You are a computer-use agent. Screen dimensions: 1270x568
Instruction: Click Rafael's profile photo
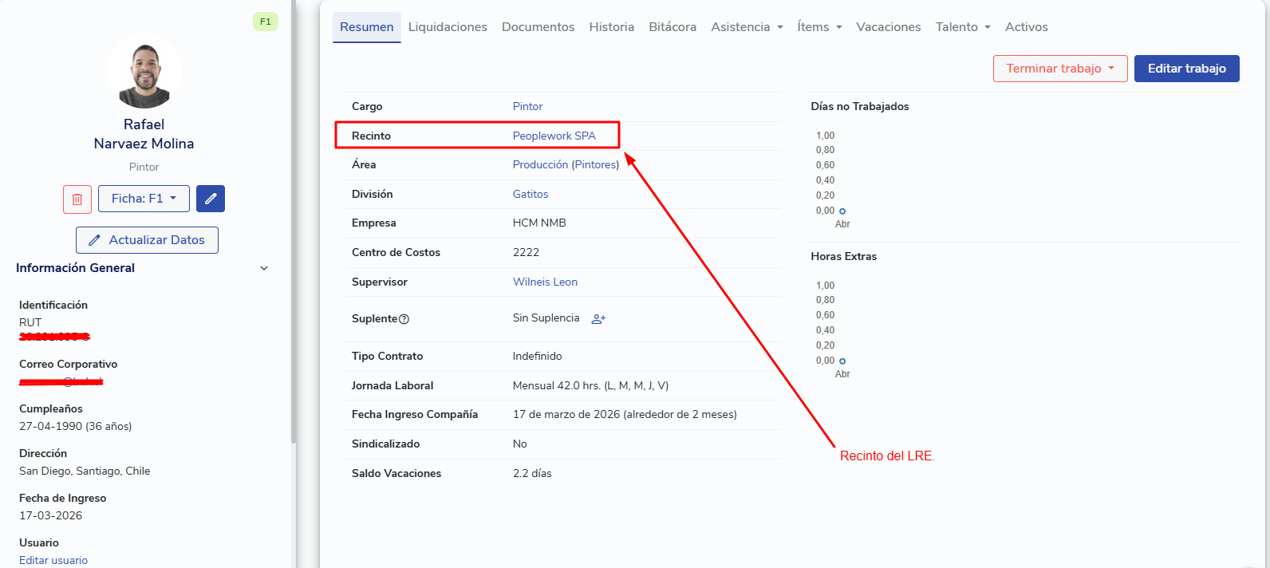(144, 73)
